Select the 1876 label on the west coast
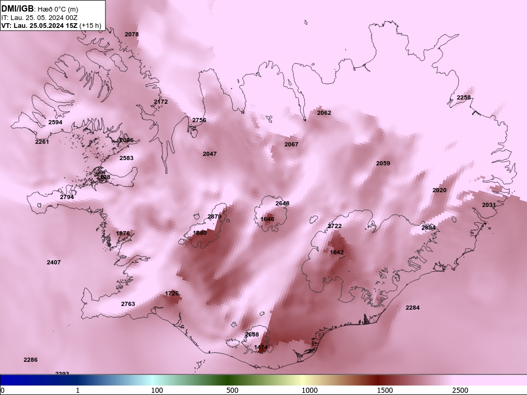The height and width of the screenshot is (395, 527). pos(123,233)
